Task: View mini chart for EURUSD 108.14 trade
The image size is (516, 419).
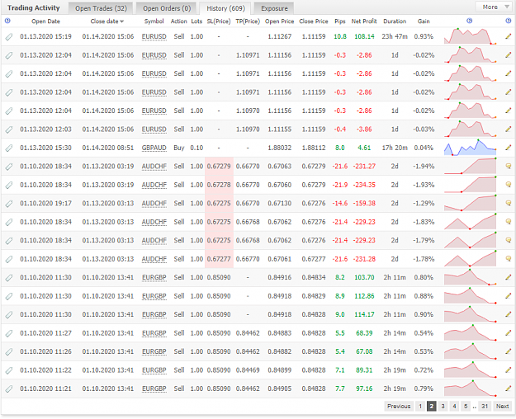Action: (x=470, y=36)
